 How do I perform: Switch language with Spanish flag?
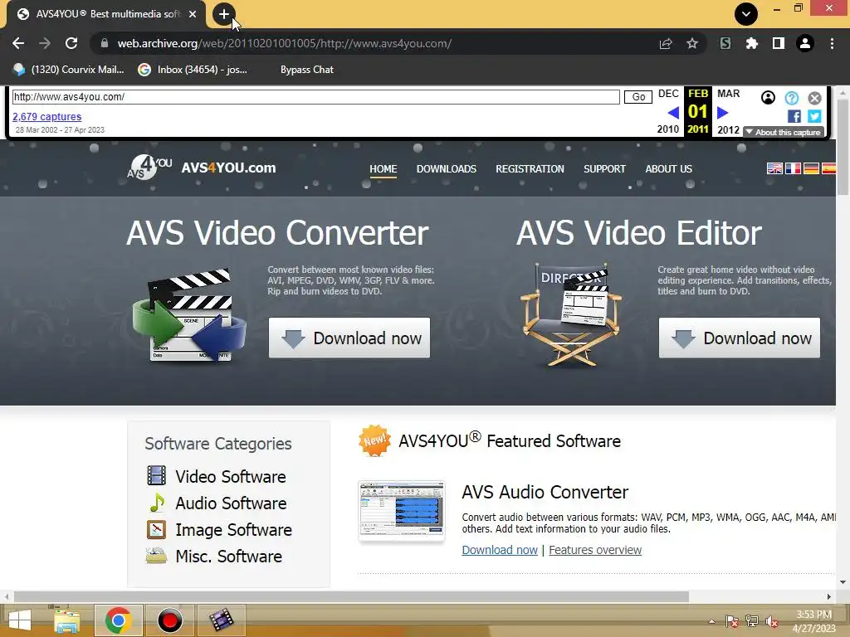click(x=829, y=168)
